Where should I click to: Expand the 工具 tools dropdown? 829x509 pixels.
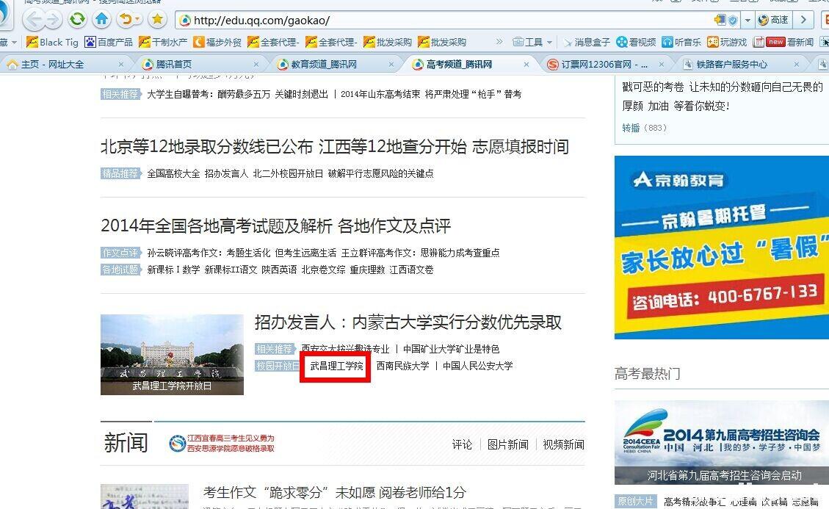click(x=533, y=42)
